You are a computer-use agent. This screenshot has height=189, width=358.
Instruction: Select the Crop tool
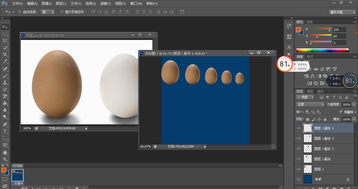(x=5, y=54)
